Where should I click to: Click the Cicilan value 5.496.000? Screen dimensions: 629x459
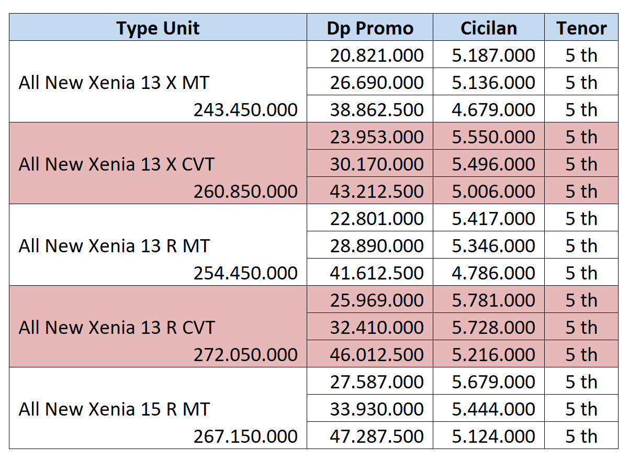[493, 164]
